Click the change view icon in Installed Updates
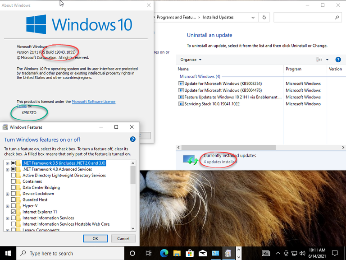This screenshot has width=346, height=260. coord(319,60)
